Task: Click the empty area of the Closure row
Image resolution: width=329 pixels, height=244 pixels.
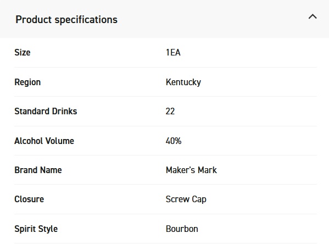Action: tap(263, 199)
